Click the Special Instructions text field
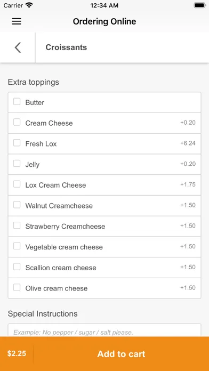This screenshot has width=209, height=371. pyautogui.click(x=104, y=330)
